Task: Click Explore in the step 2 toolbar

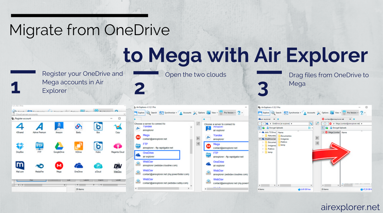Action: (139, 113)
